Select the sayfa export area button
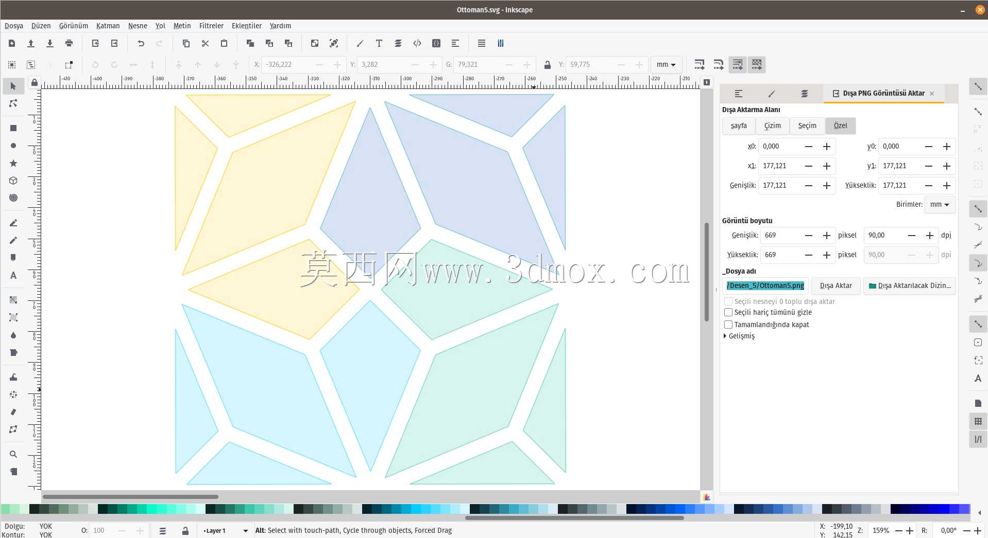988x538 pixels. (739, 126)
